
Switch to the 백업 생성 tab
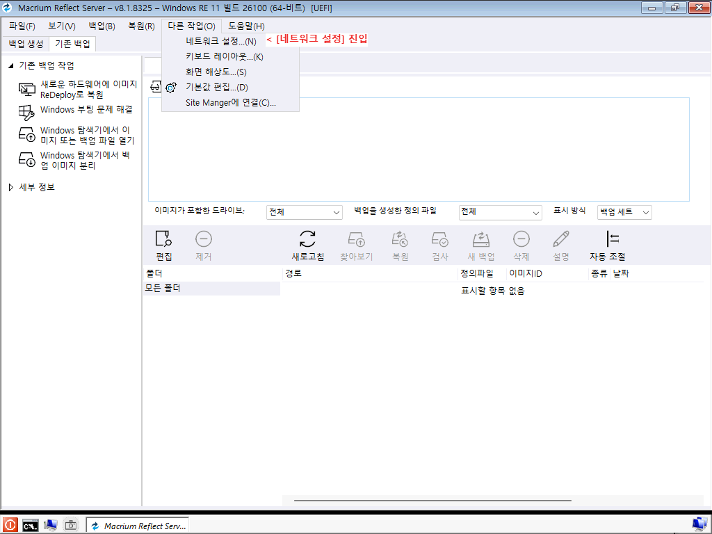[26, 44]
